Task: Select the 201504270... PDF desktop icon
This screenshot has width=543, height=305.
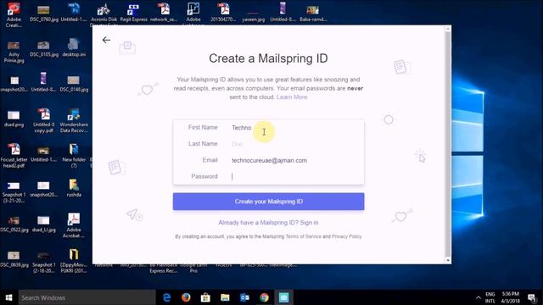Action: point(223,14)
